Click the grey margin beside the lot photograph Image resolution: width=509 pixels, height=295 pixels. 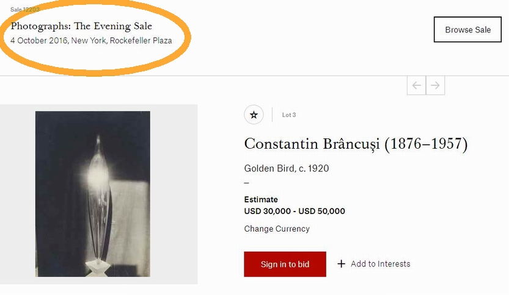point(174,194)
